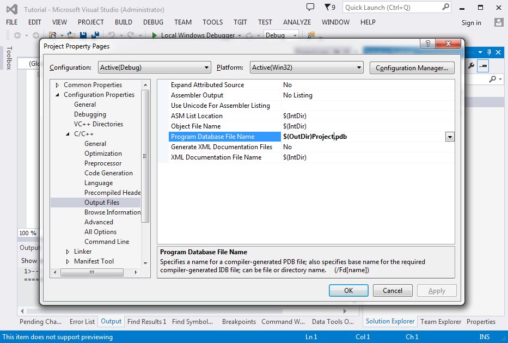Click the ASM List Location value $(IntDir)
This screenshot has height=343, width=508.
pyautogui.click(x=295, y=116)
